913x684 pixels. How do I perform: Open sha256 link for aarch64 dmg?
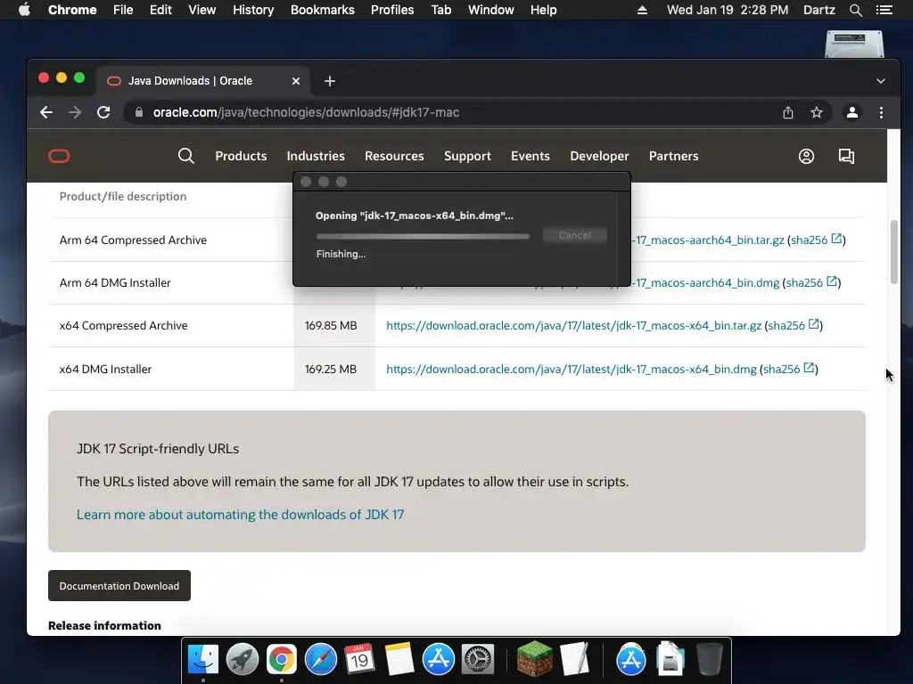tap(811, 282)
